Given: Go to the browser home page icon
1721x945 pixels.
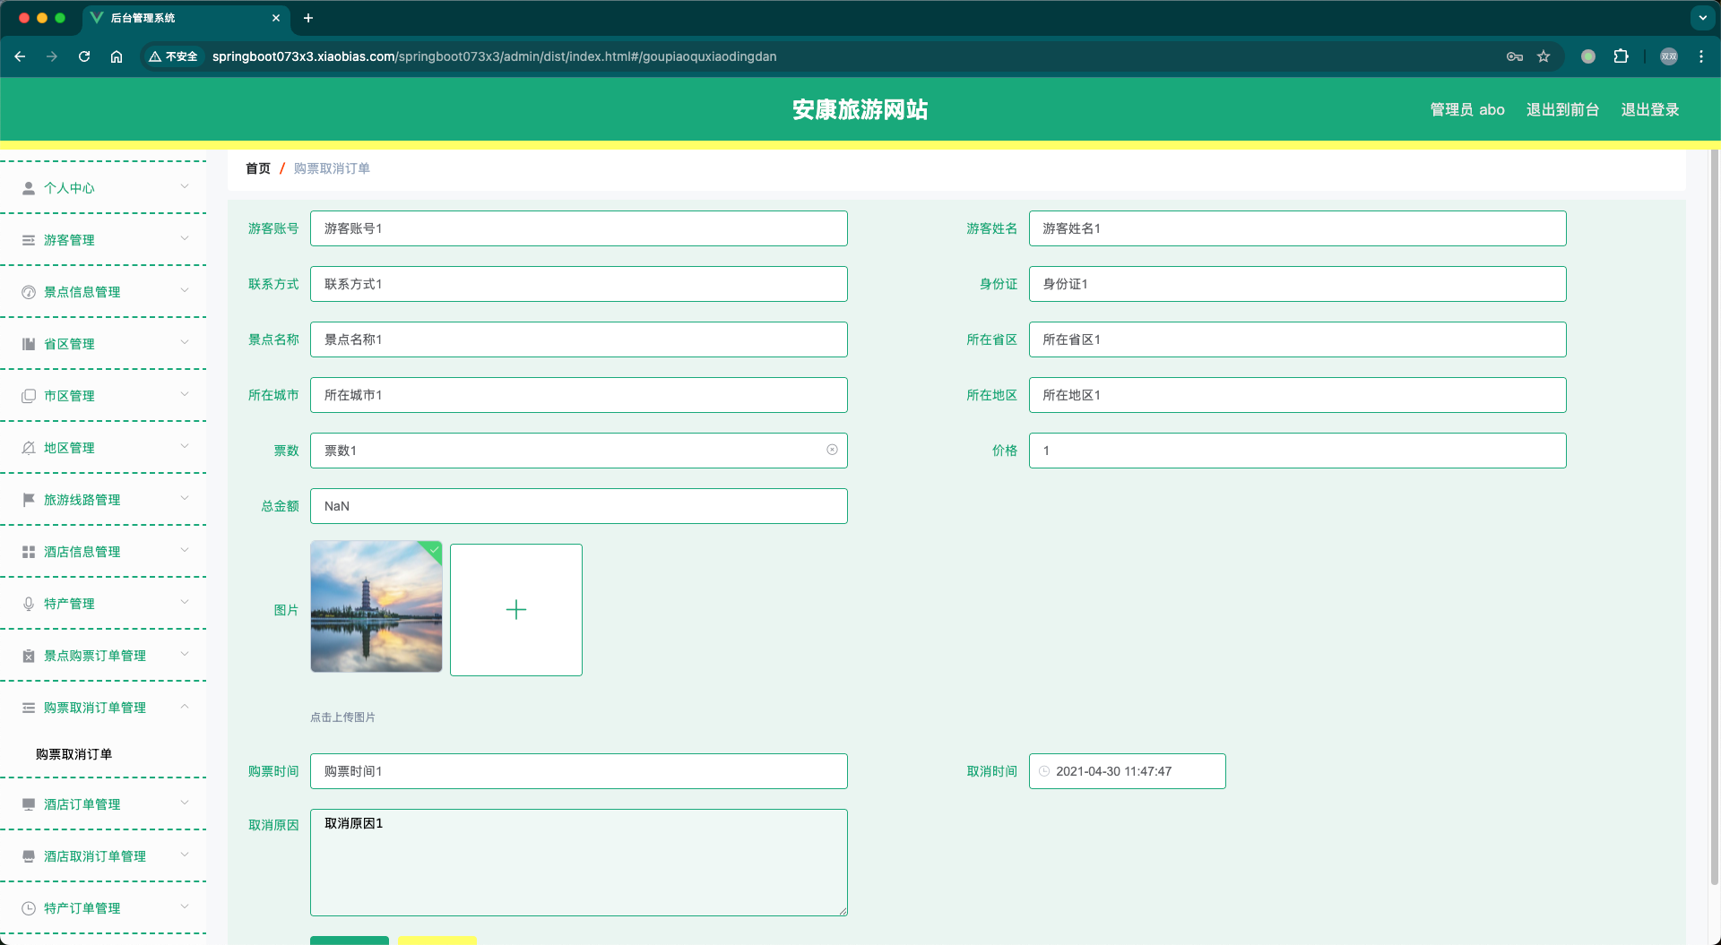Looking at the screenshot, I should [x=117, y=56].
